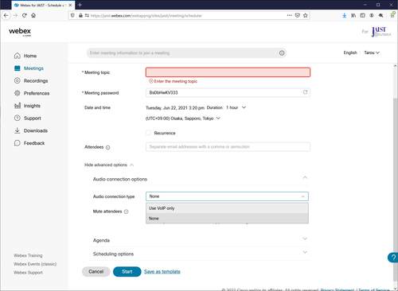Click info icon next to Attendees

(107, 147)
